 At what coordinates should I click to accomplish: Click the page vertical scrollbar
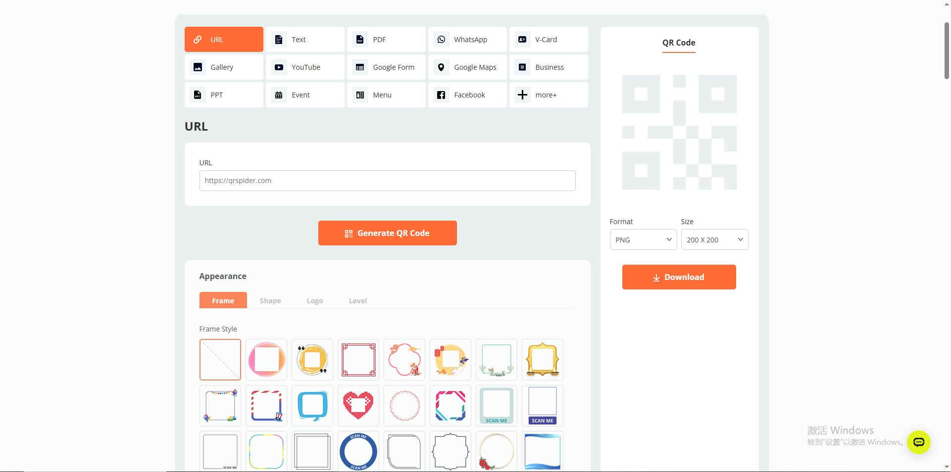coord(947,50)
